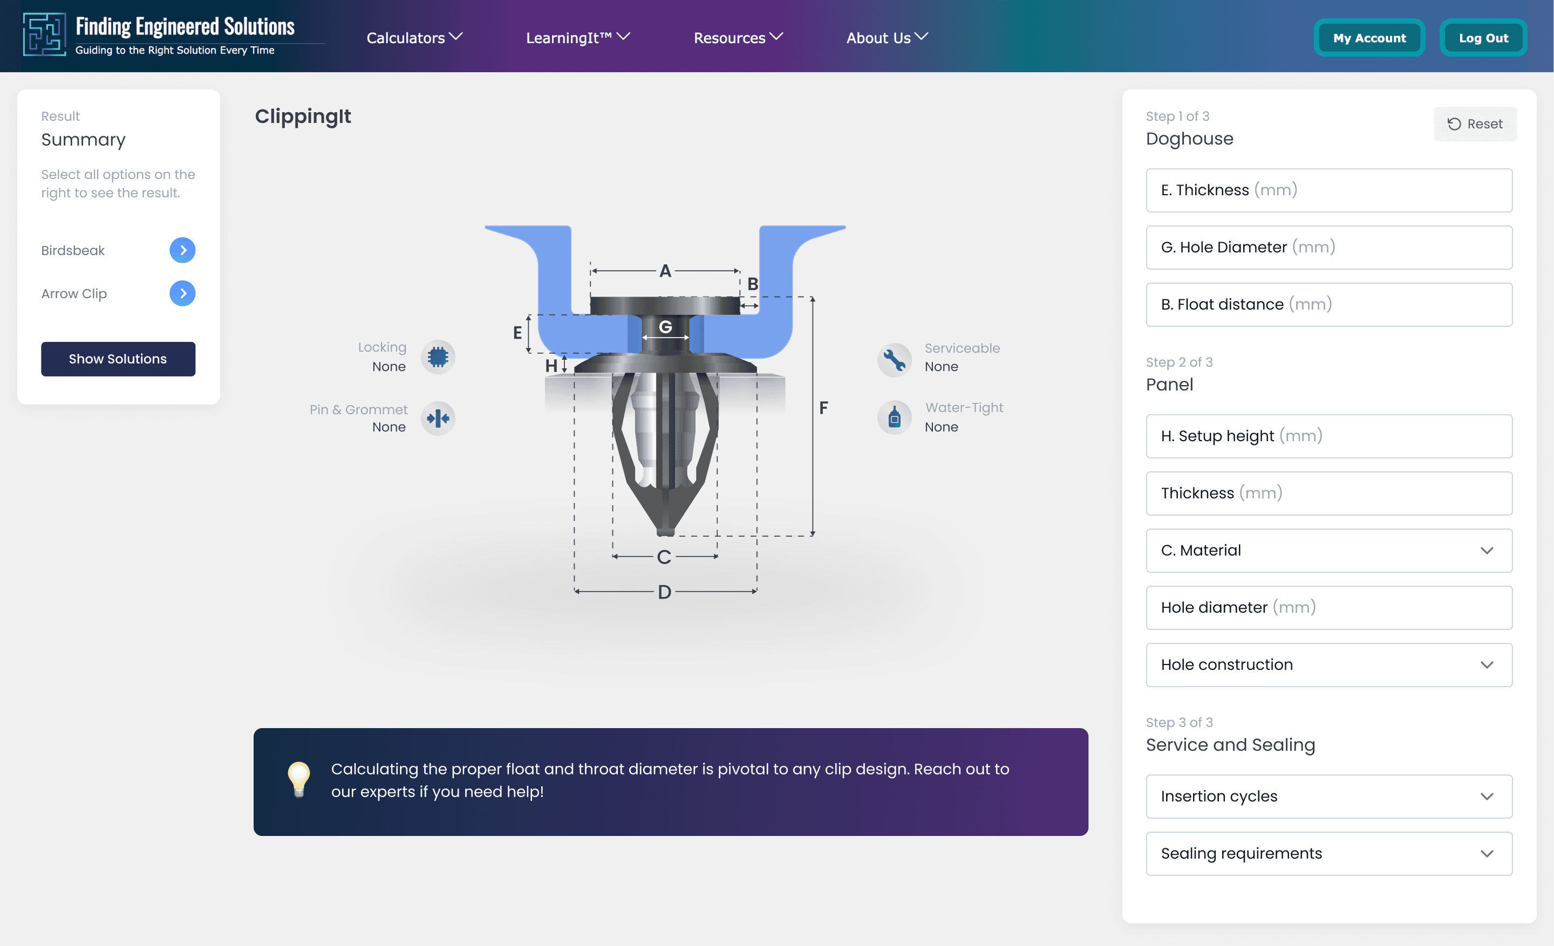Screen dimensions: 1554x946
Task: Click the Water-Tight bottle icon
Action: coord(894,418)
